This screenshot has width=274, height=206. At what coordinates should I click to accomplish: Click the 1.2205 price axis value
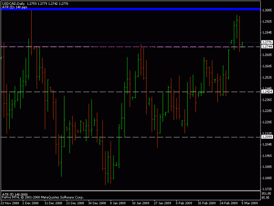[267, 122]
